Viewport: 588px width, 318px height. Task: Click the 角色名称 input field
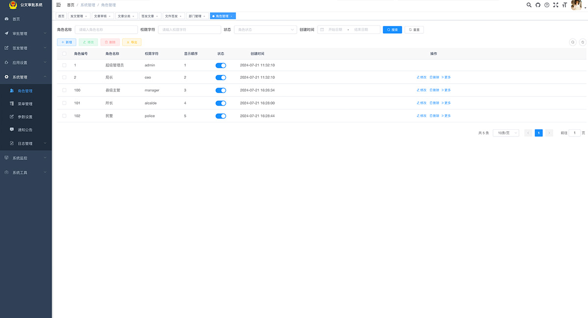pos(106,30)
